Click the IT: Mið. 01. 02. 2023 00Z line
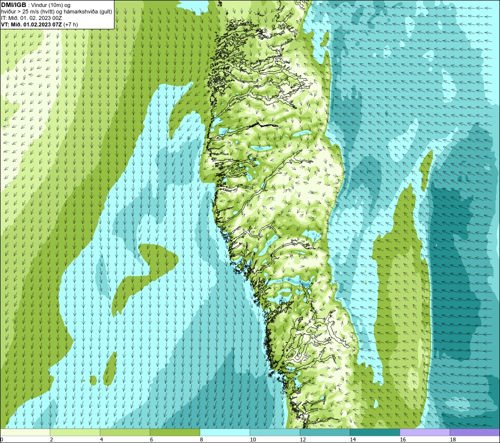Viewport: 500px width, 443px height. pyautogui.click(x=31, y=18)
